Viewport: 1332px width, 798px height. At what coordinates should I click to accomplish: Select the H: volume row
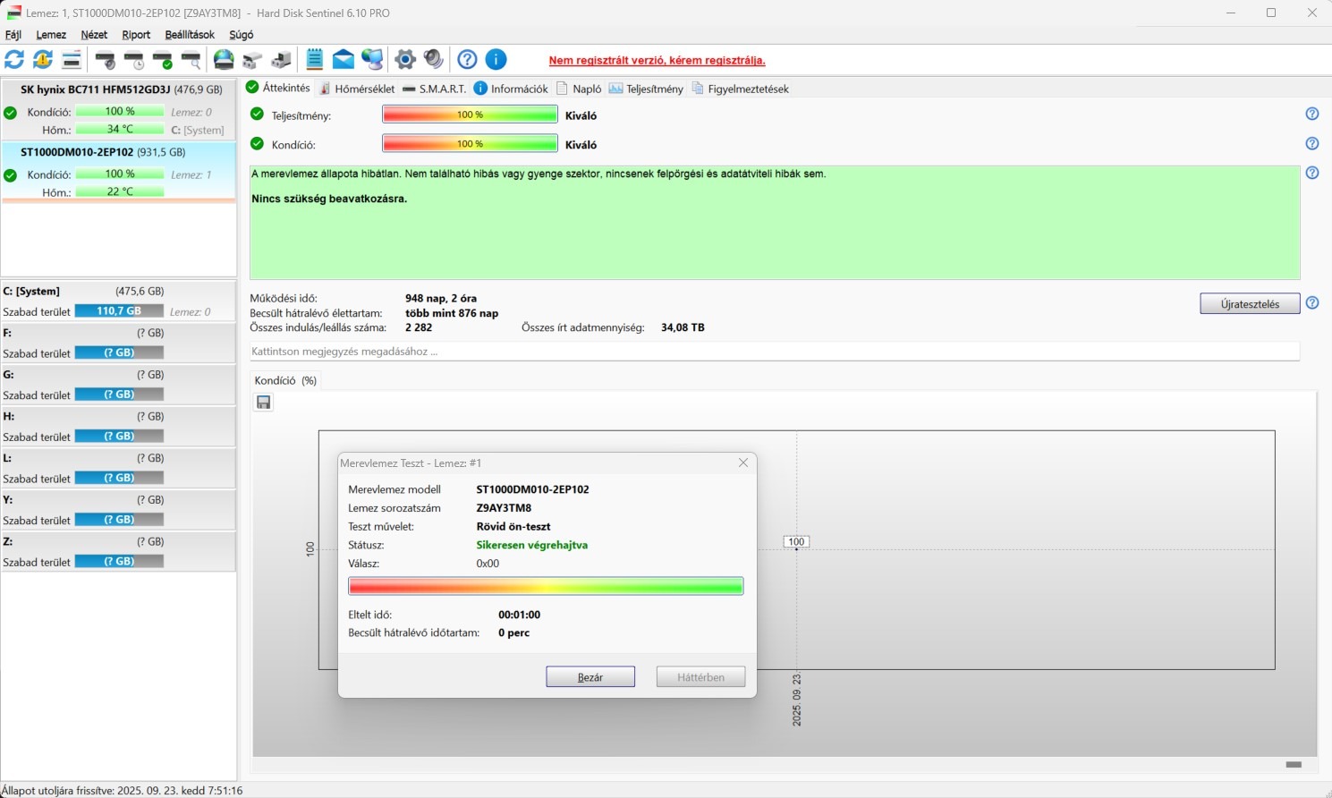119,427
